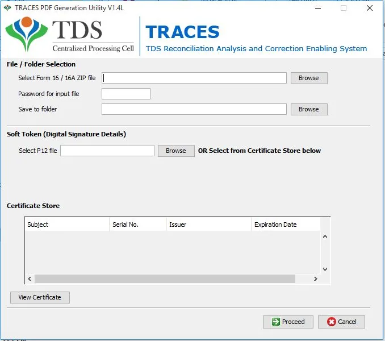Click the 'Password for input file' label
The width and height of the screenshot is (385, 341).
click(49, 94)
